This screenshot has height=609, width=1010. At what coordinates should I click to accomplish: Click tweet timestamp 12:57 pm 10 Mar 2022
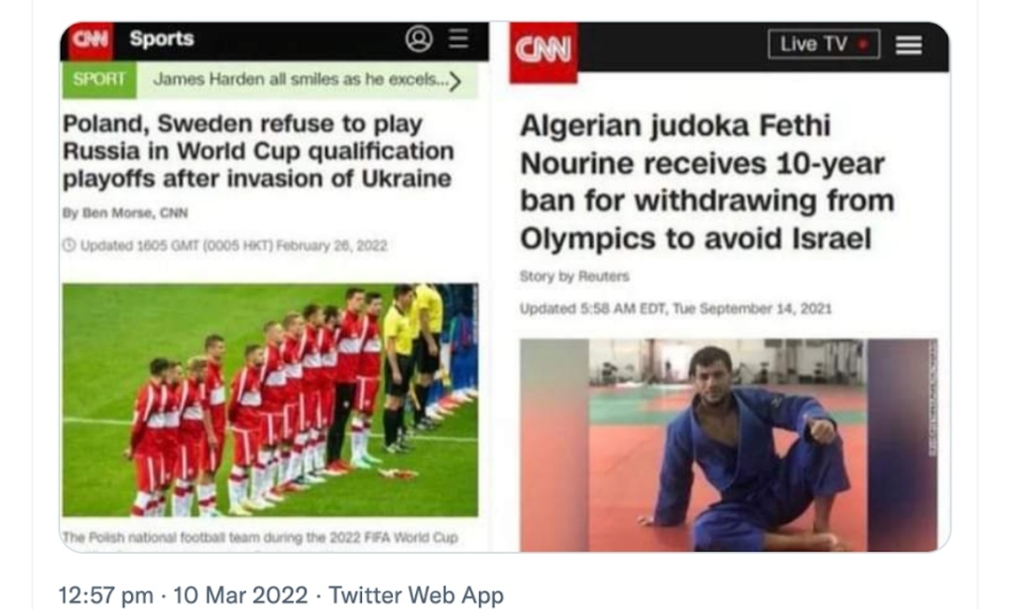point(183,595)
